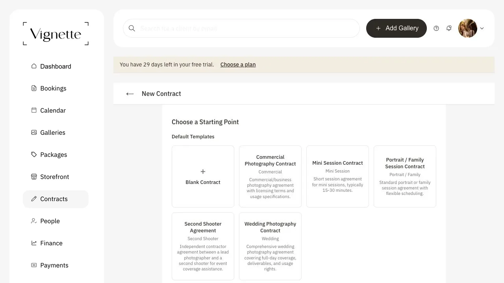Follow the Choose a plan link

(238, 64)
